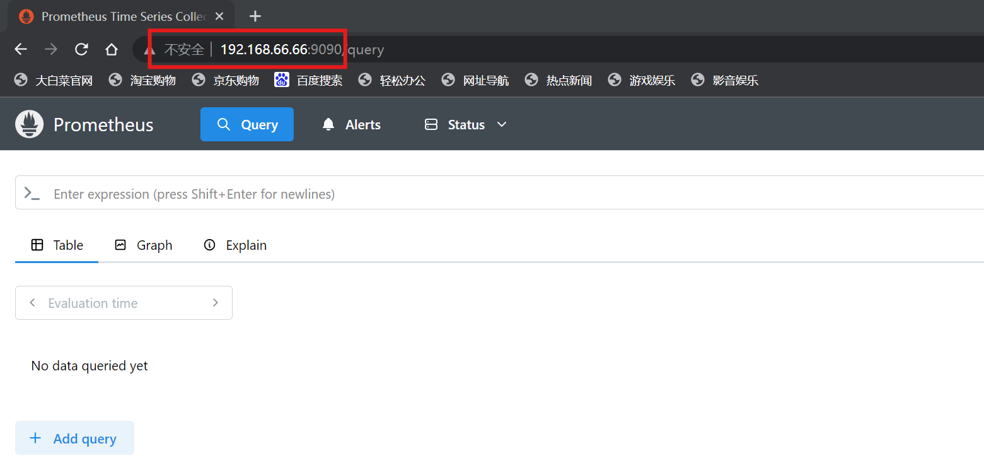Click the expression prompt terminal icon
The image size is (984, 470).
(x=32, y=193)
